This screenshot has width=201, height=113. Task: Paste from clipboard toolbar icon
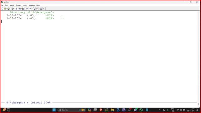(23, 8)
